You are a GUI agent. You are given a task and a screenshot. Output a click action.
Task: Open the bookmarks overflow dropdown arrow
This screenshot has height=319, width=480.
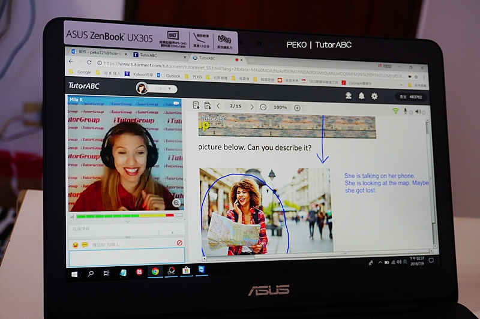click(401, 85)
